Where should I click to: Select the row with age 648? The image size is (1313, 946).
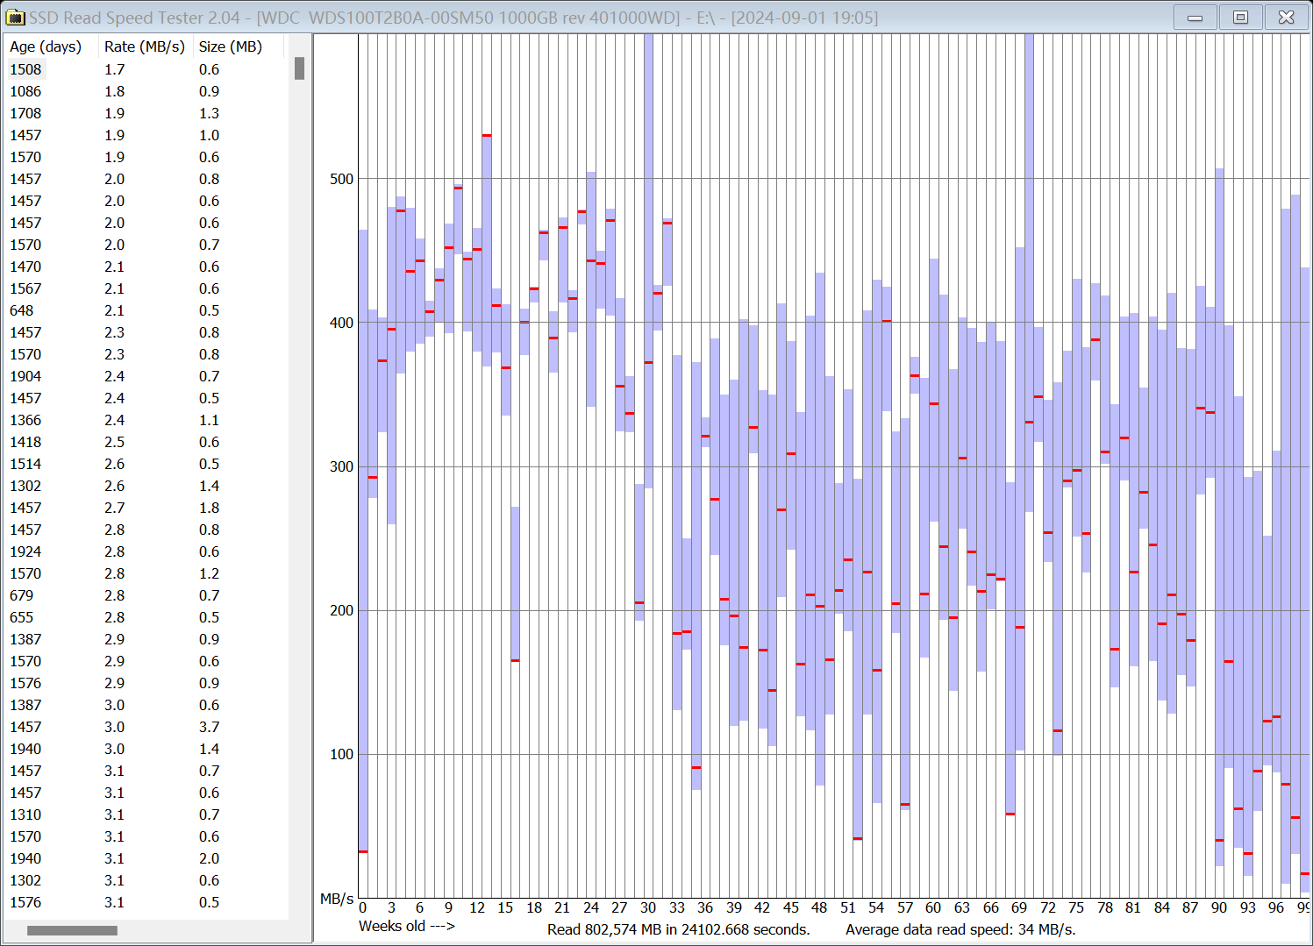coord(146,310)
